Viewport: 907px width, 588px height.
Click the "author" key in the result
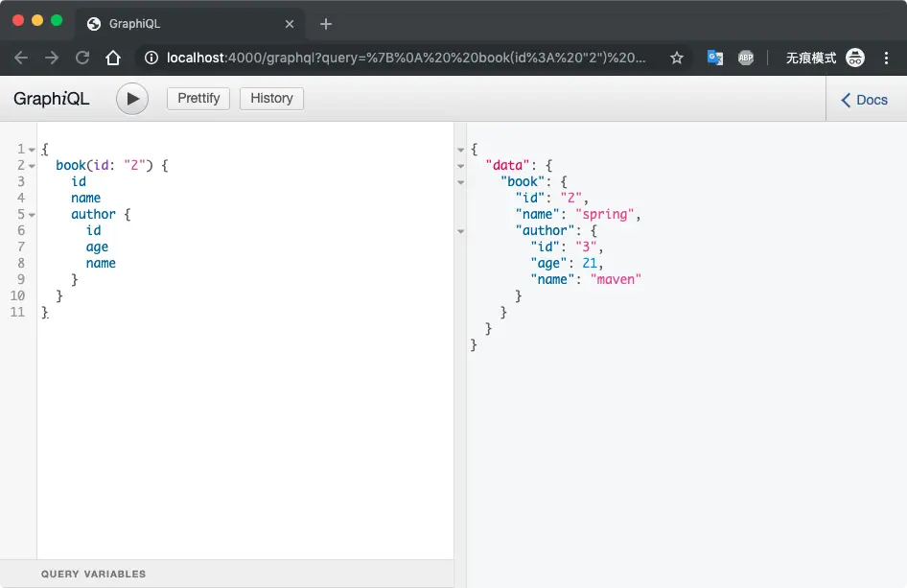click(545, 230)
